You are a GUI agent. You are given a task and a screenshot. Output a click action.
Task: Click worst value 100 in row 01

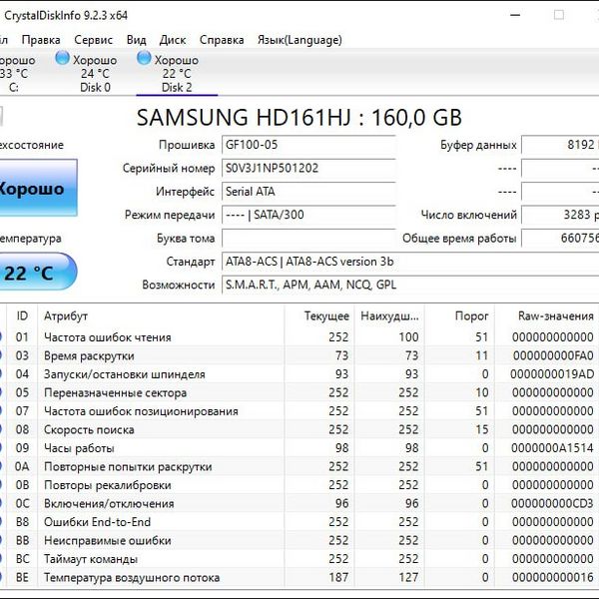coord(408,337)
